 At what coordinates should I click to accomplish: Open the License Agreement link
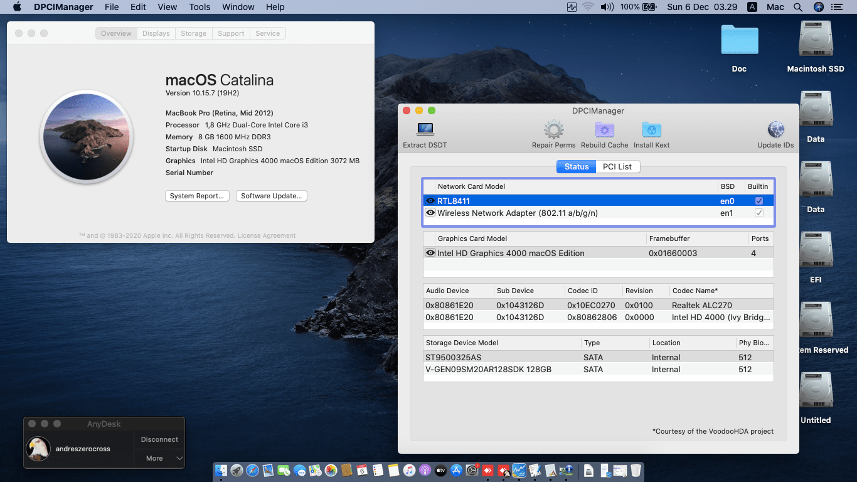tap(267, 236)
